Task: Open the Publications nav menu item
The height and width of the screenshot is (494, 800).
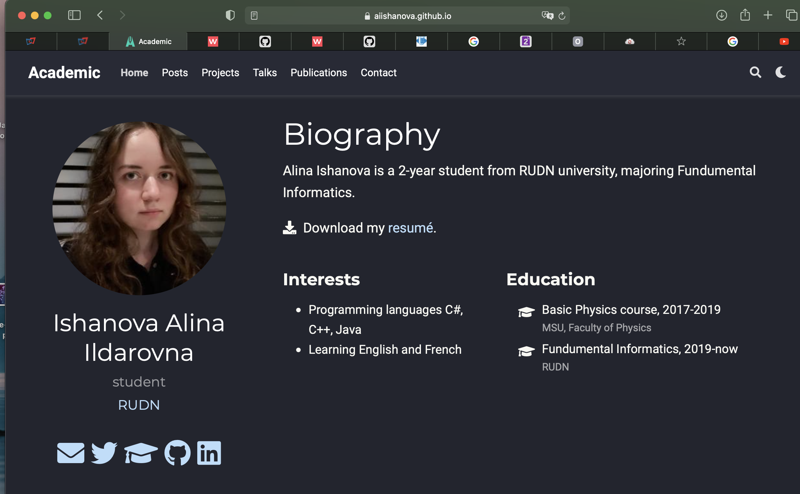Action: (319, 73)
